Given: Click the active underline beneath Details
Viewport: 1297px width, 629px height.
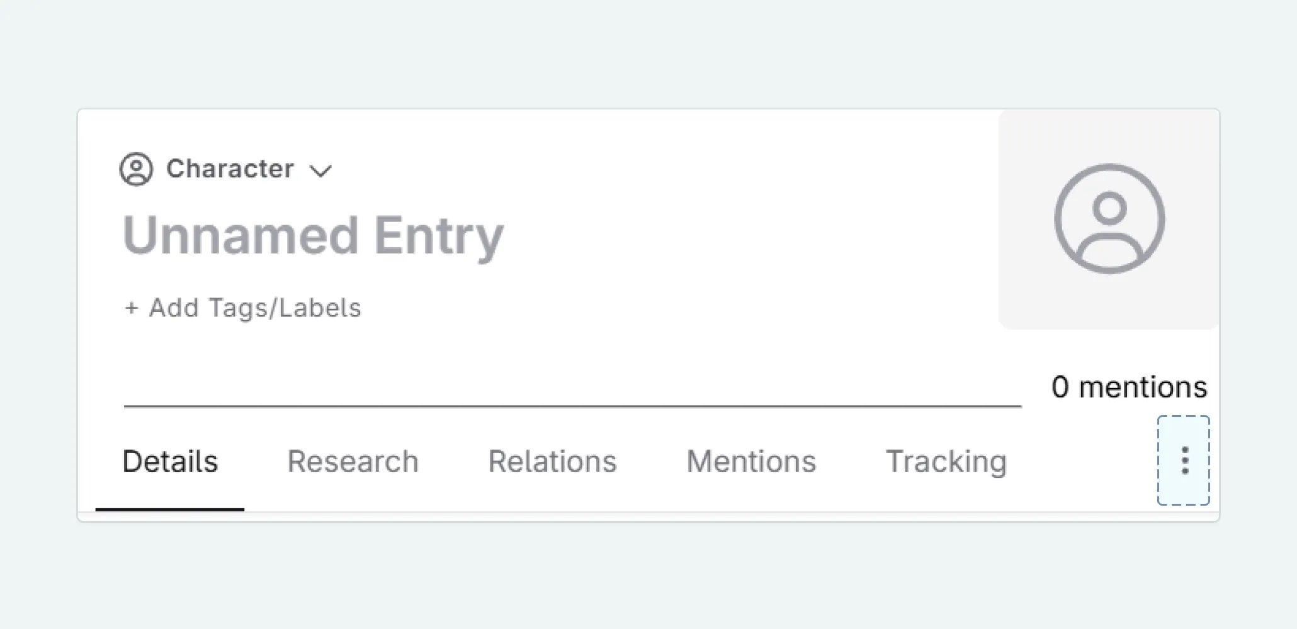Looking at the screenshot, I should pos(170,509).
